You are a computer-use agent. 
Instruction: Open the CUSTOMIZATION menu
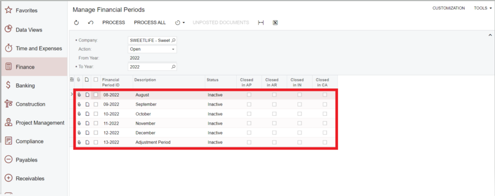point(448,8)
